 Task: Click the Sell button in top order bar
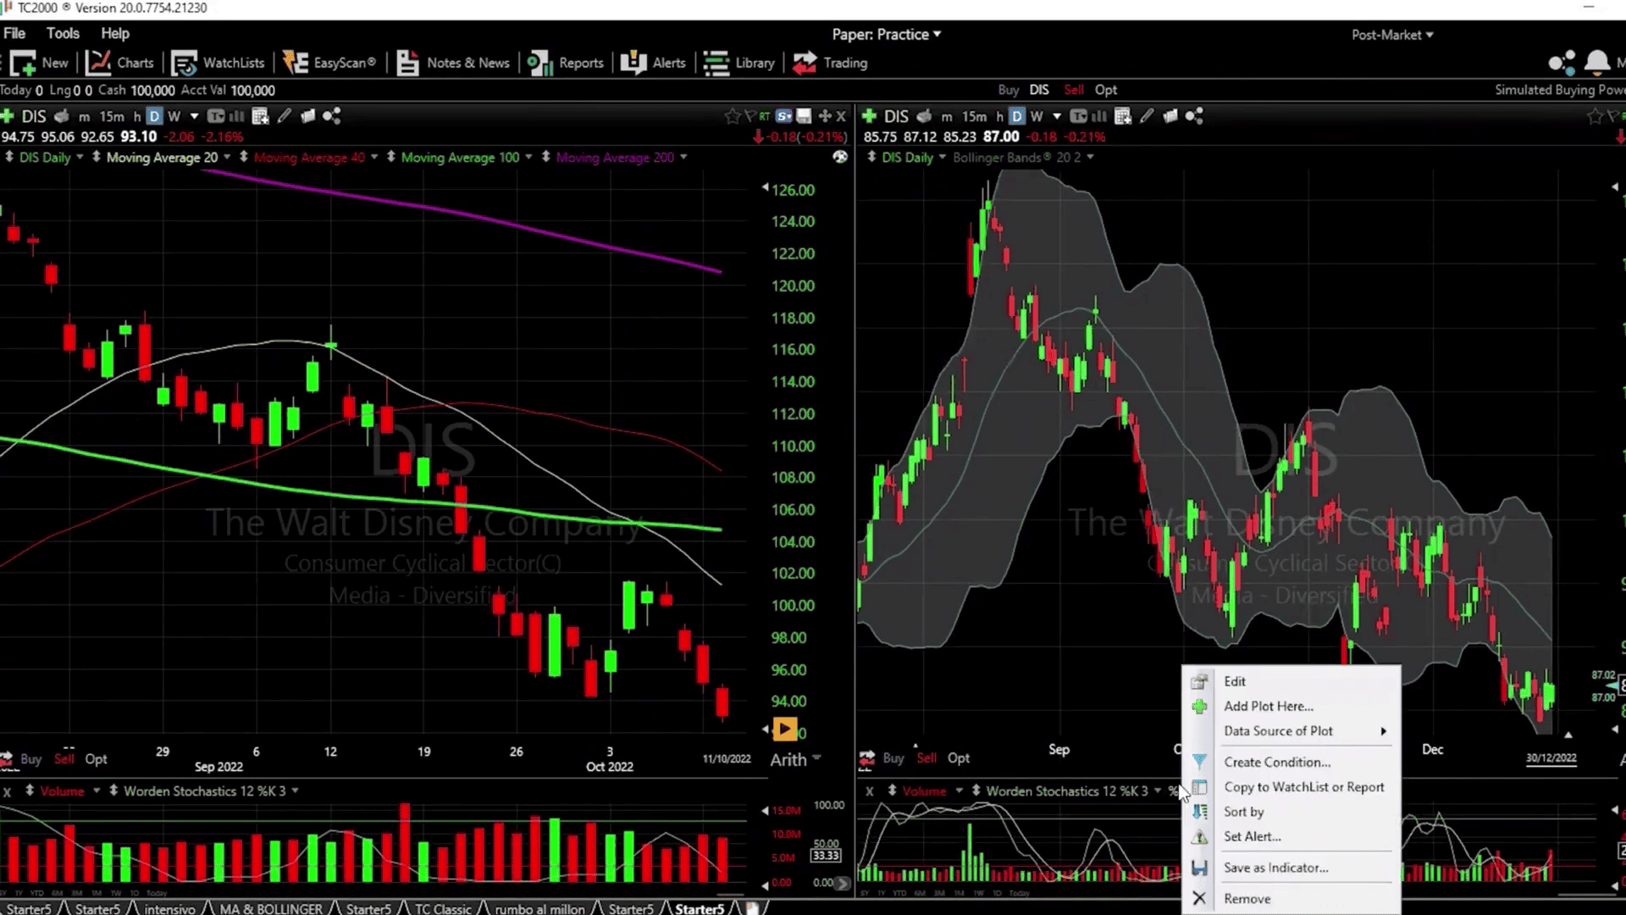coord(1073,90)
